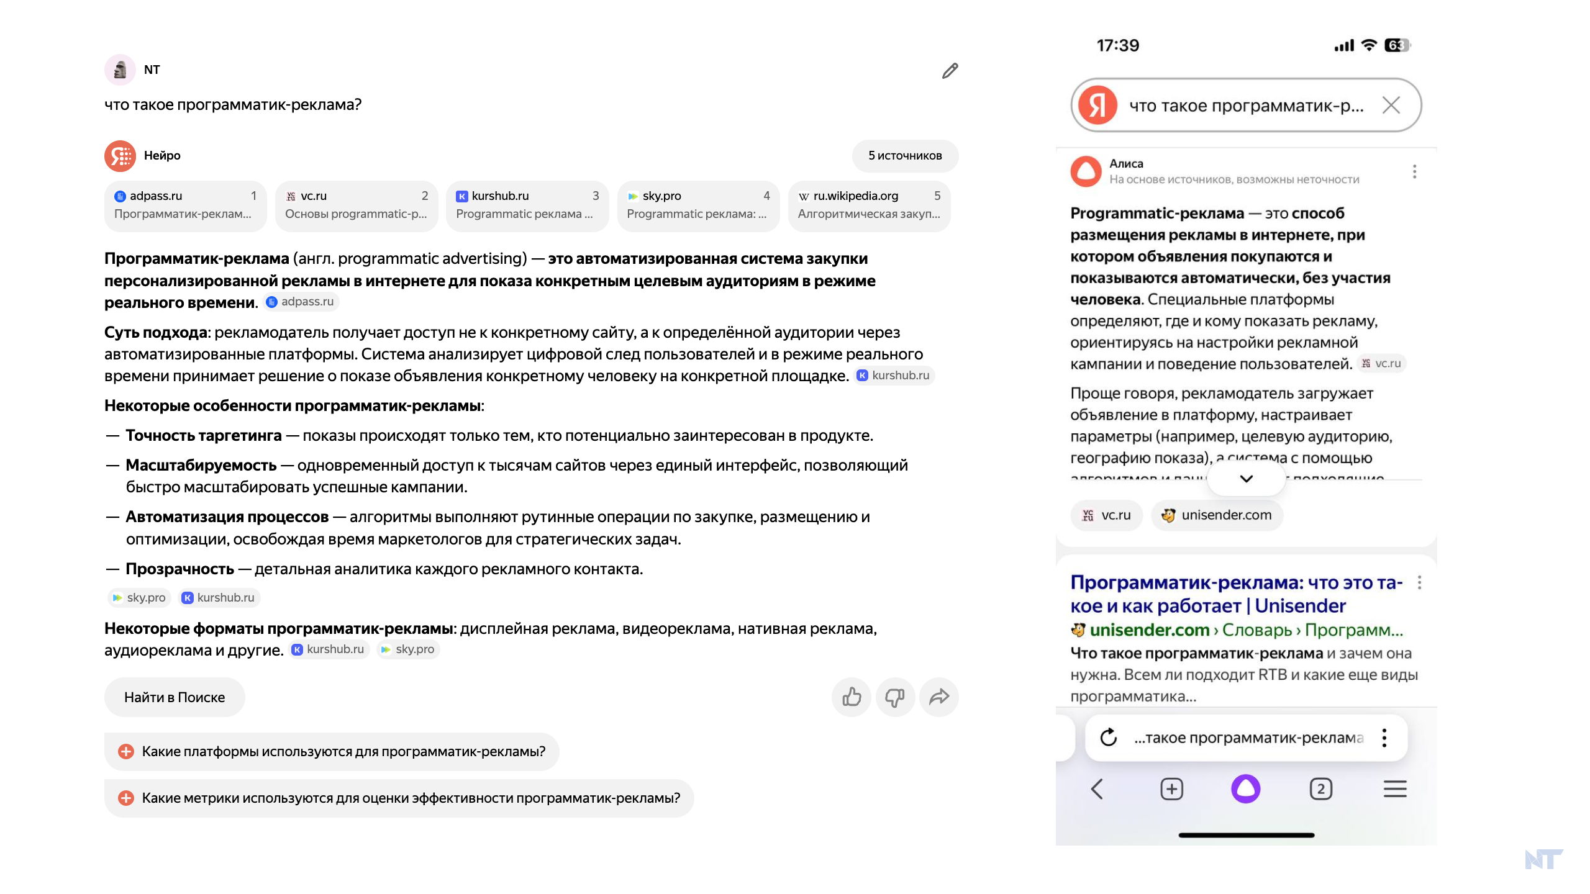This screenshot has height=894, width=1590.
Task: Click the thumbs up icon
Action: coord(852,697)
